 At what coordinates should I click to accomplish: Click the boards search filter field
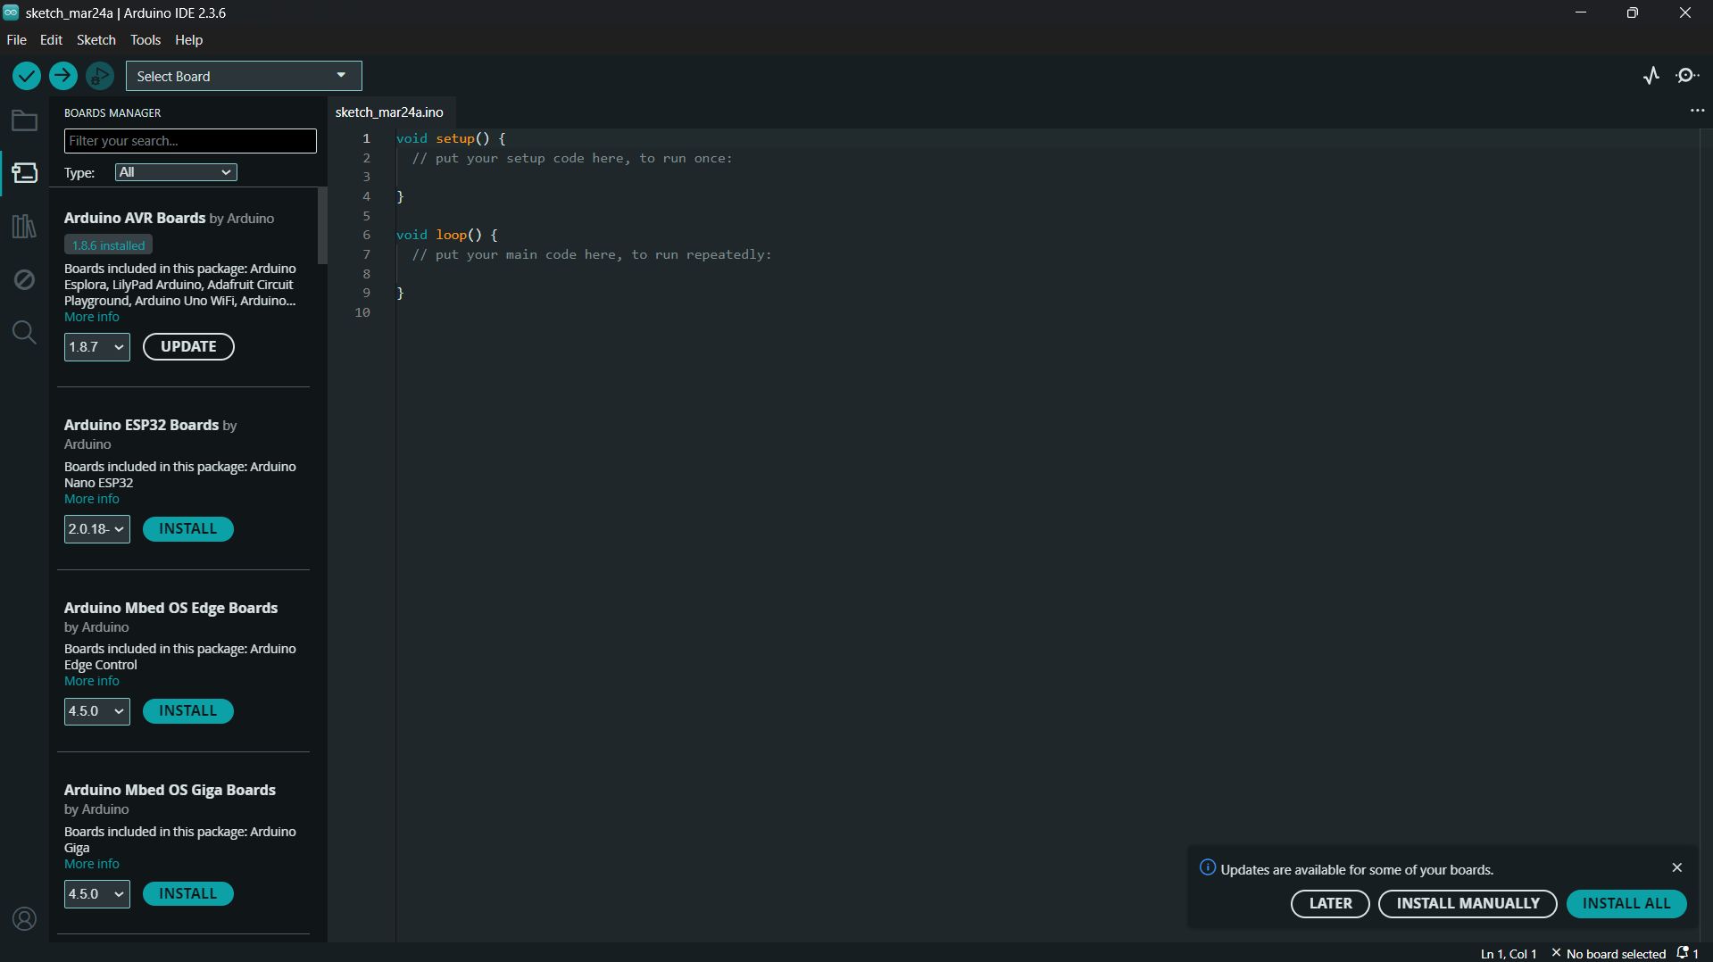[x=189, y=141]
